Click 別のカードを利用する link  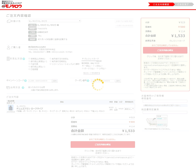(x=92, y=73)
